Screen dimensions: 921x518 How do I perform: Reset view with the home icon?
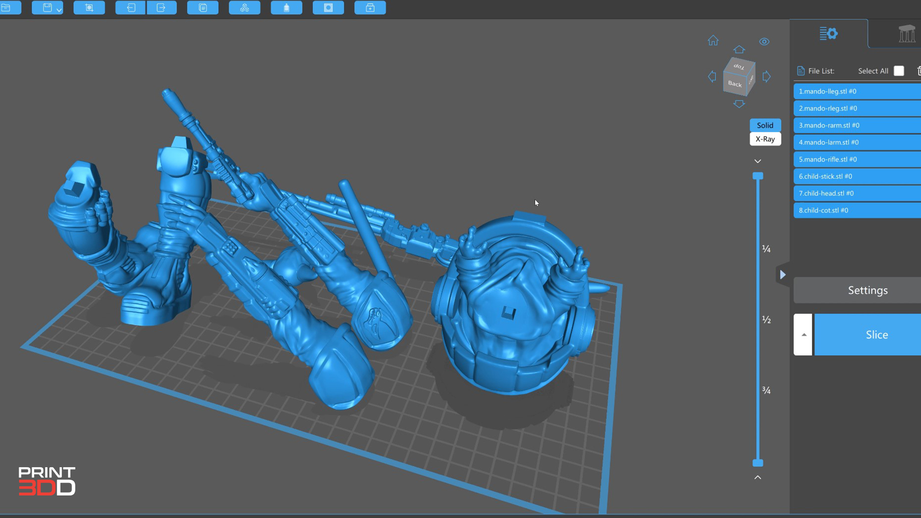point(713,41)
